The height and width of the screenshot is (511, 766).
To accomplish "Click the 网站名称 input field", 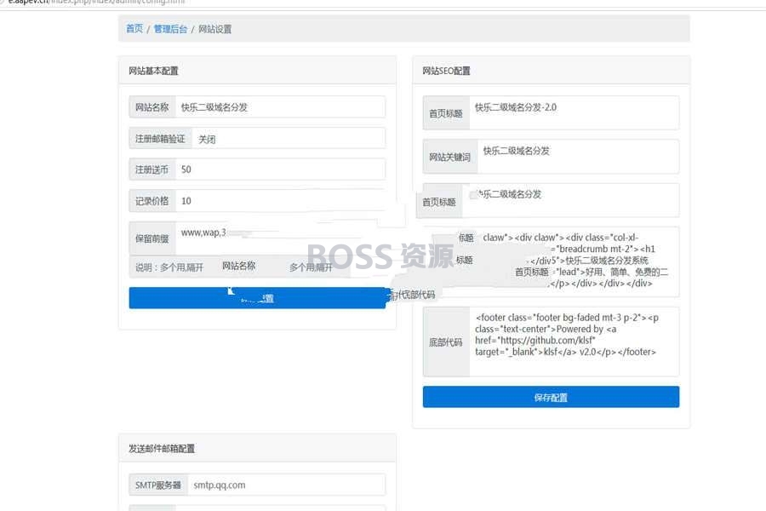I will coord(280,107).
